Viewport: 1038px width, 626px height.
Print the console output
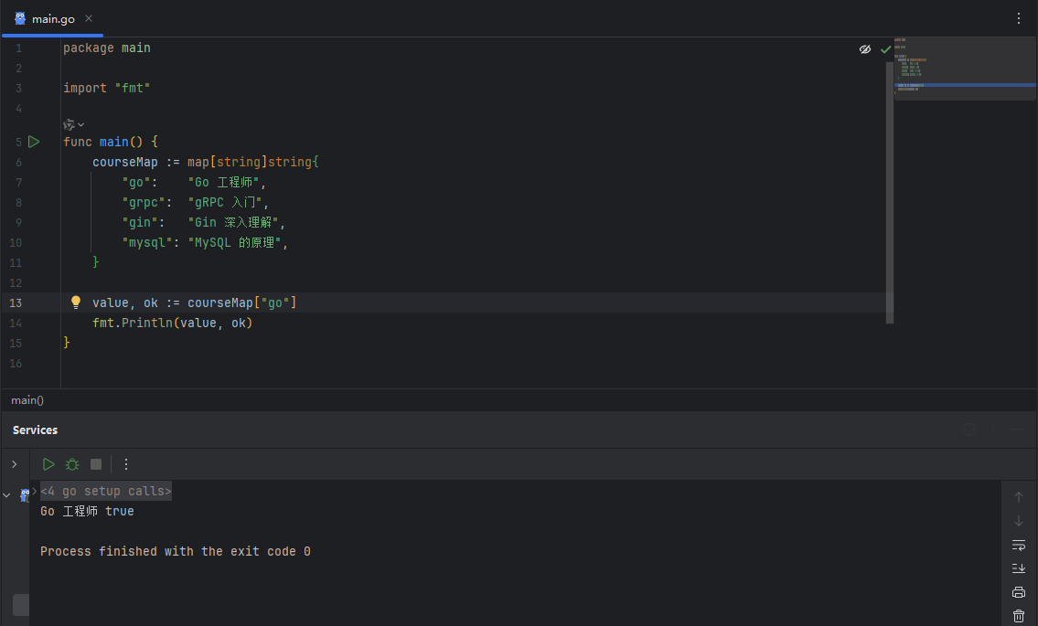pyautogui.click(x=1019, y=592)
